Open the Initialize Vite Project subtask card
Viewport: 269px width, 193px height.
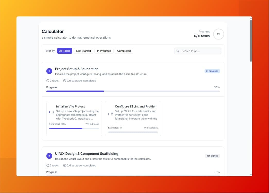pos(74,118)
